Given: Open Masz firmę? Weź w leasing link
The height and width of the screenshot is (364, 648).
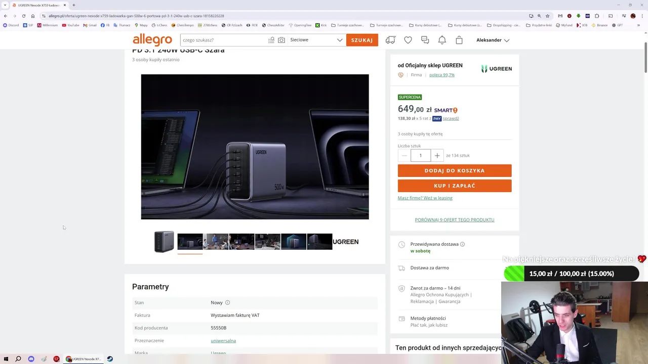Looking at the screenshot, I should click(x=425, y=198).
